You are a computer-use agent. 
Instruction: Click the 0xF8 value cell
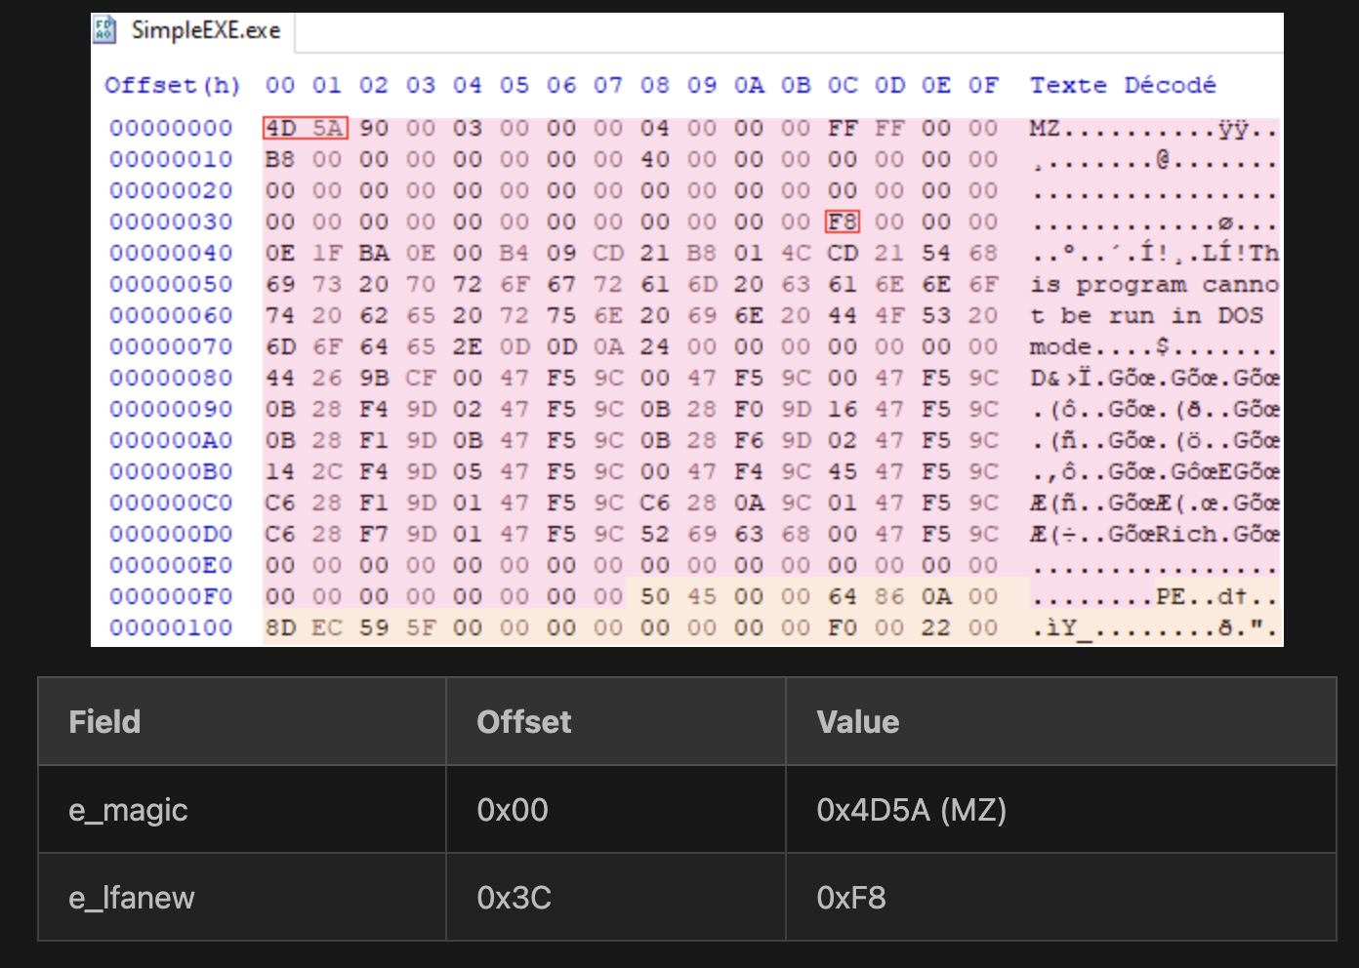click(851, 898)
